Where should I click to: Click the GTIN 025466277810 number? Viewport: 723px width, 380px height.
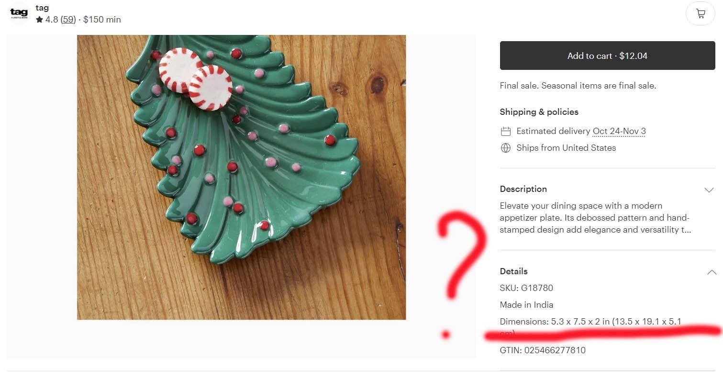click(555, 350)
